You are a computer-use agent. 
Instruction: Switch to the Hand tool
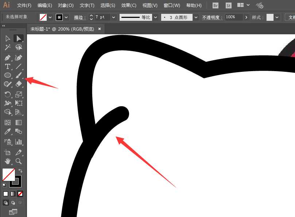8,161
